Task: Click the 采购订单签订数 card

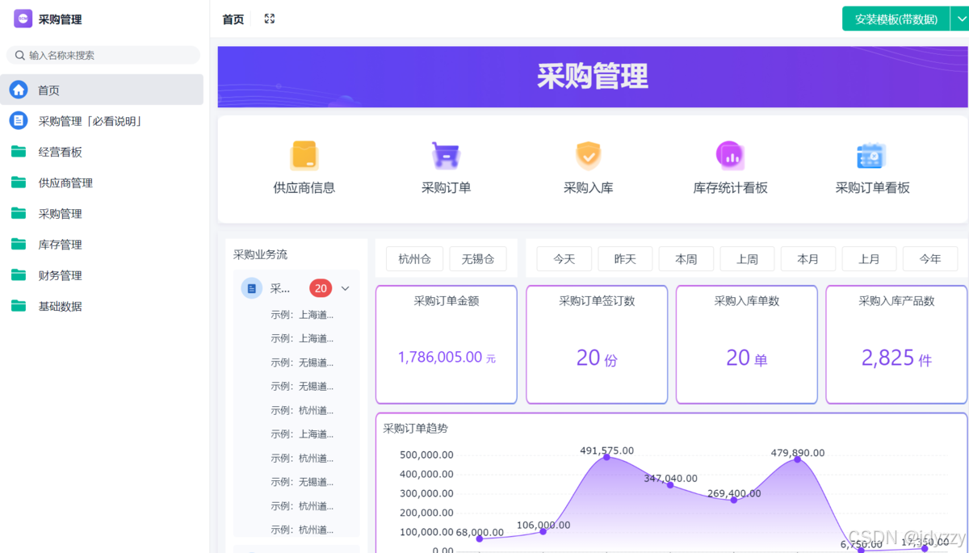Action: coord(597,344)
